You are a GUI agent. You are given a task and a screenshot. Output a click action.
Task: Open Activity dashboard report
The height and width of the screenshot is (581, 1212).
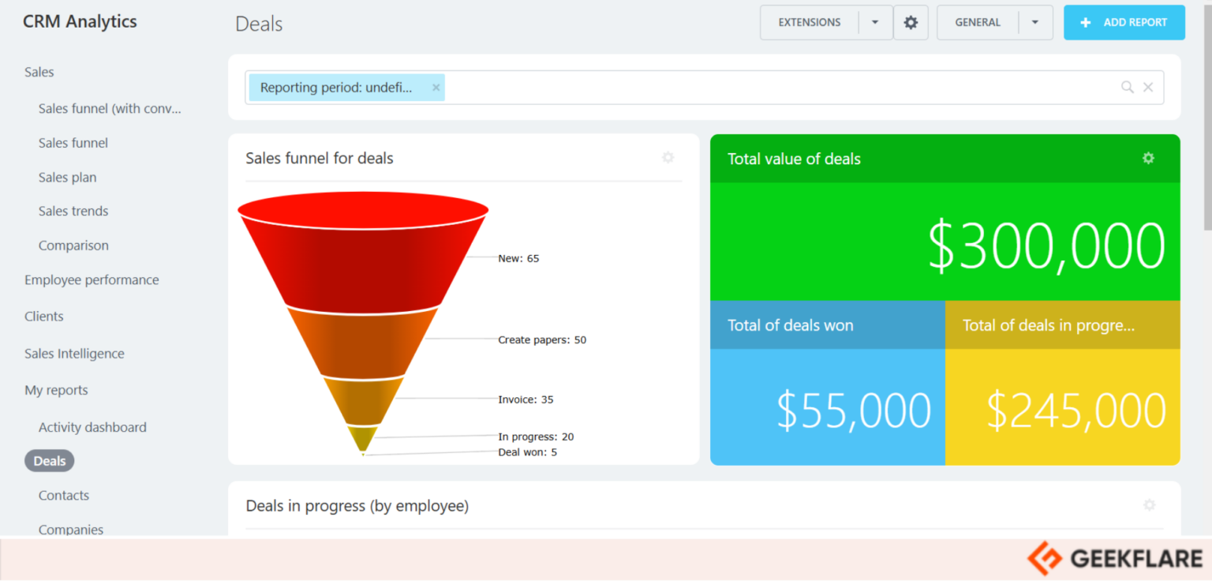coord(92,427)
